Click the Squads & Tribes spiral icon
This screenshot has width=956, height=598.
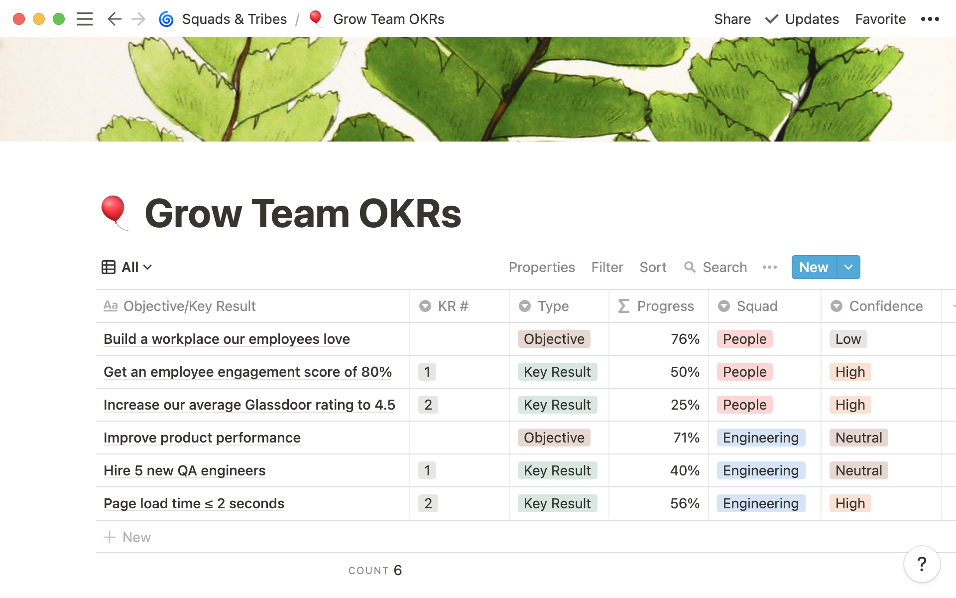(x=166, y=19)
